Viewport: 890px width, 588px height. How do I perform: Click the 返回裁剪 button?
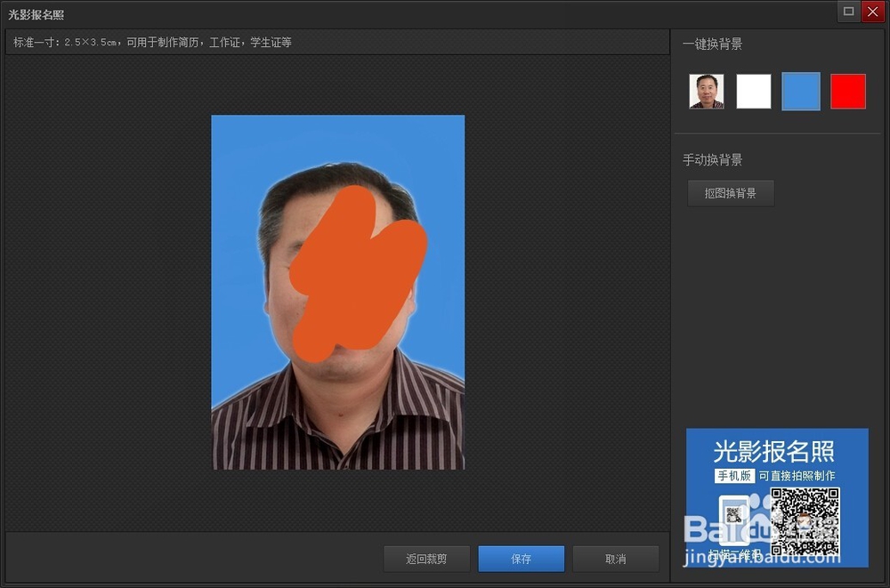(426, 559)
